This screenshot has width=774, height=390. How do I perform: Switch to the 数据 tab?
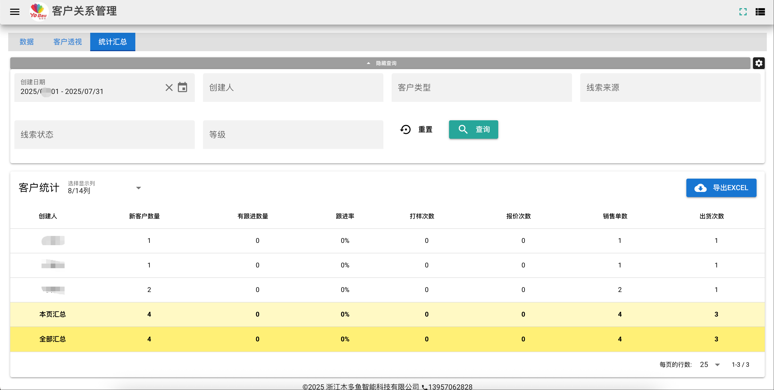click(26, 42)
